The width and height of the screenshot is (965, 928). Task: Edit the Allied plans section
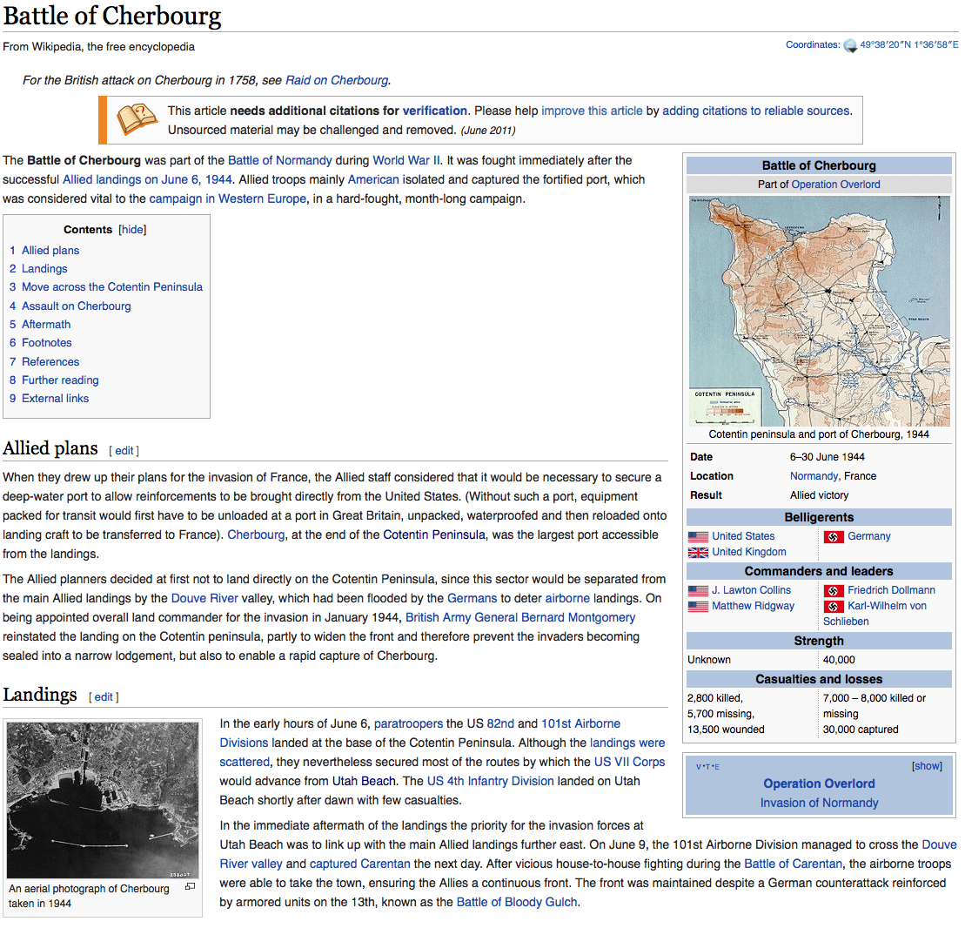pos(124,451)
